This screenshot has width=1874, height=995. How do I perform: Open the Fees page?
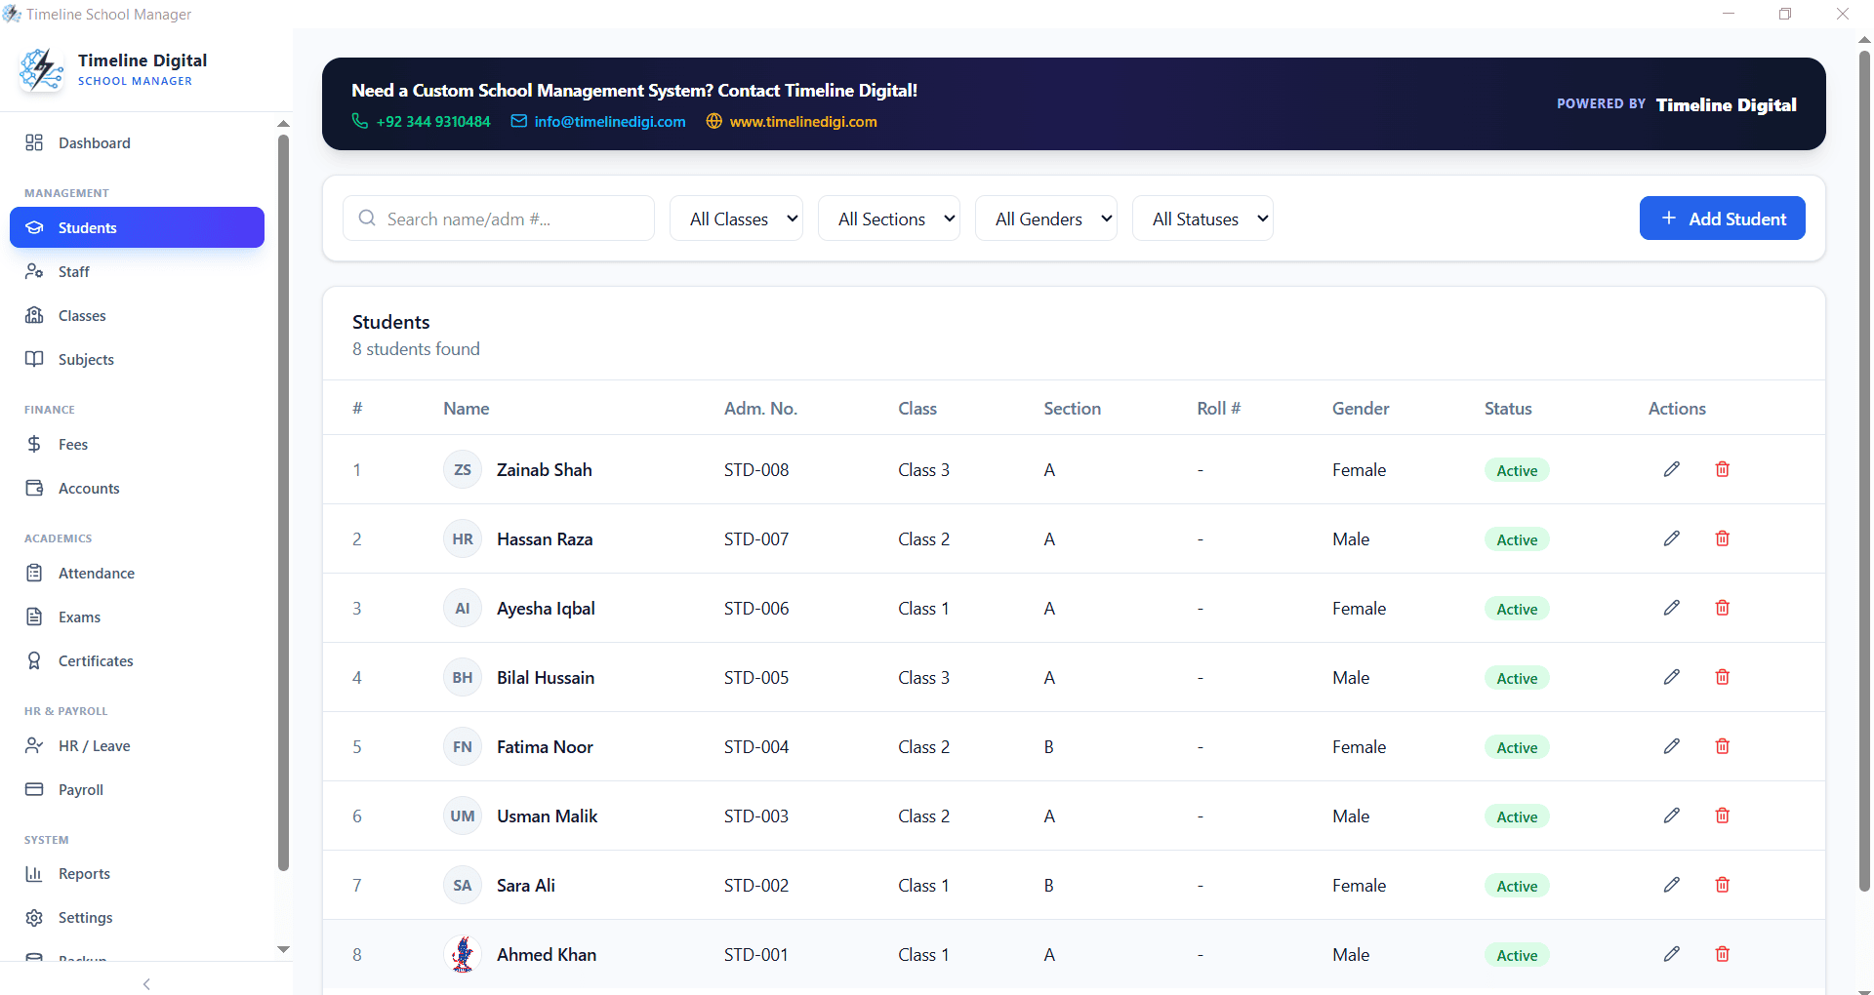[71, 444]
